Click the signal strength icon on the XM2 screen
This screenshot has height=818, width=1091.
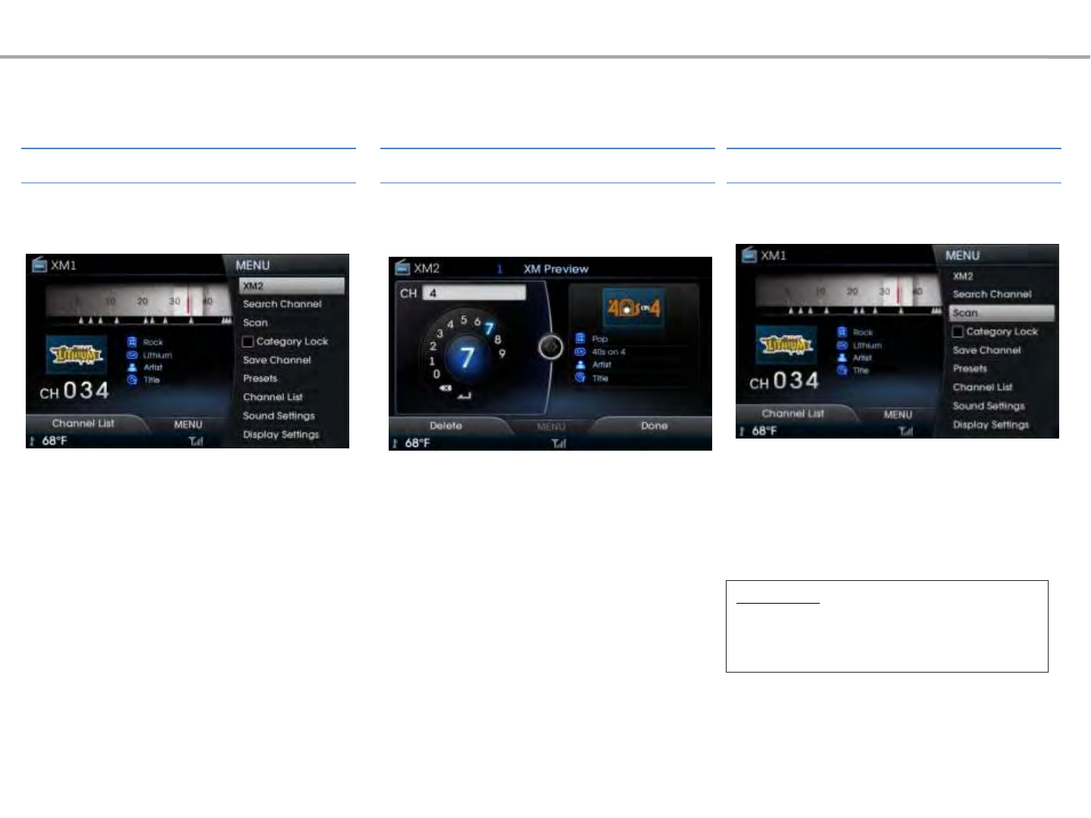point(559,444)
